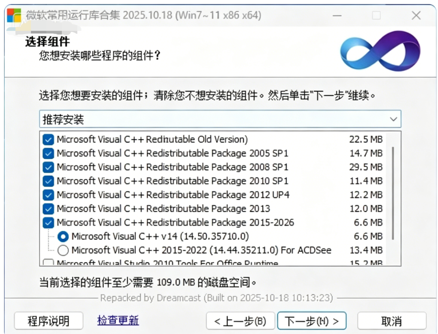Image resolution: width=438 pixels, height=334 pixels.
Task: Click the blue infinity Visual Studio logo
Action: click(380, 51)
